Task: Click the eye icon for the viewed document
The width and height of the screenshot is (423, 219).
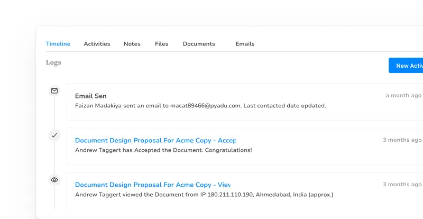Action: coord(54,180)
